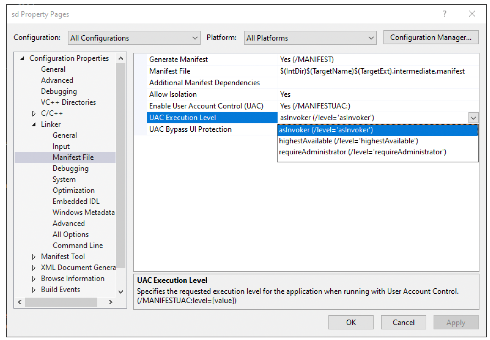Click Allow Isolation Yes value

pos(285,94)
